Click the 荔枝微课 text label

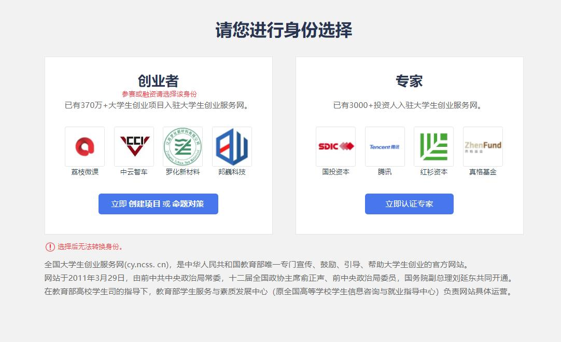point(85,172)
